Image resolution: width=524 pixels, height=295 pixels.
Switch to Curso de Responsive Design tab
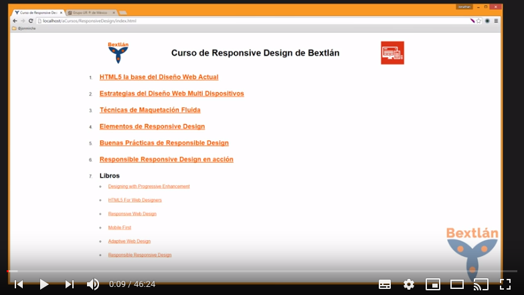point(38,13)
